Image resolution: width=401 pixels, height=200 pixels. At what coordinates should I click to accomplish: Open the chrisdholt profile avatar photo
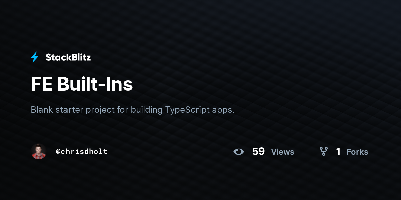click(x=39, y=151)
